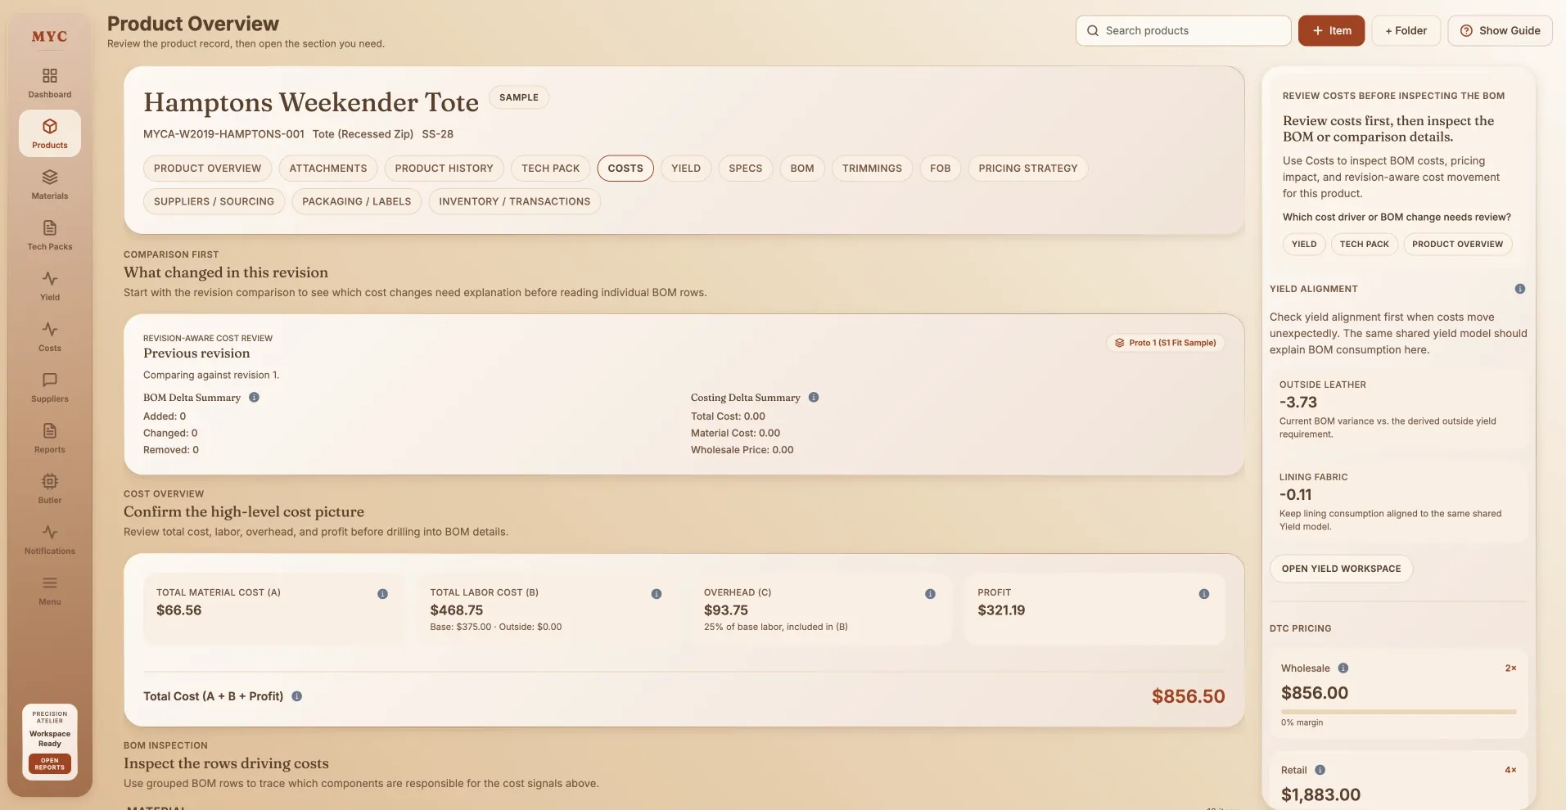1566x810 pixels.
Task: Click the MYC logo
Action: coord(50,36)
